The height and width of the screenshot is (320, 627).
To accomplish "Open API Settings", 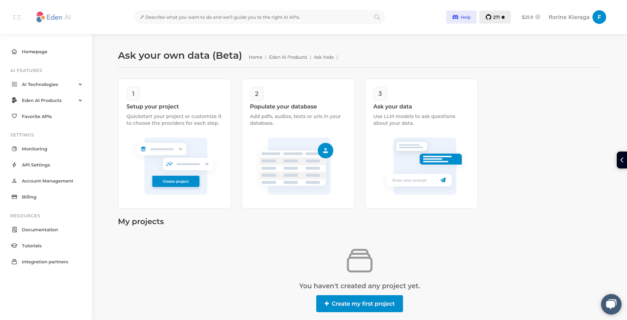I will (36, 165).
